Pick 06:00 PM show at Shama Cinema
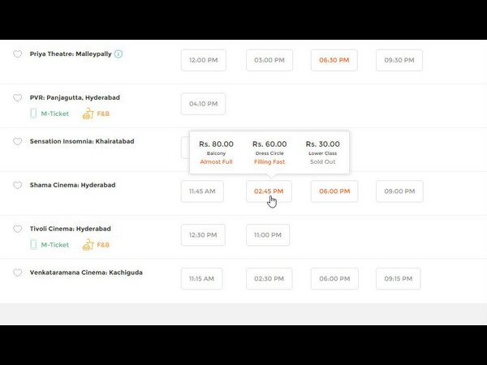This screenshot has height=365, width=487. (x=334, y=191)
